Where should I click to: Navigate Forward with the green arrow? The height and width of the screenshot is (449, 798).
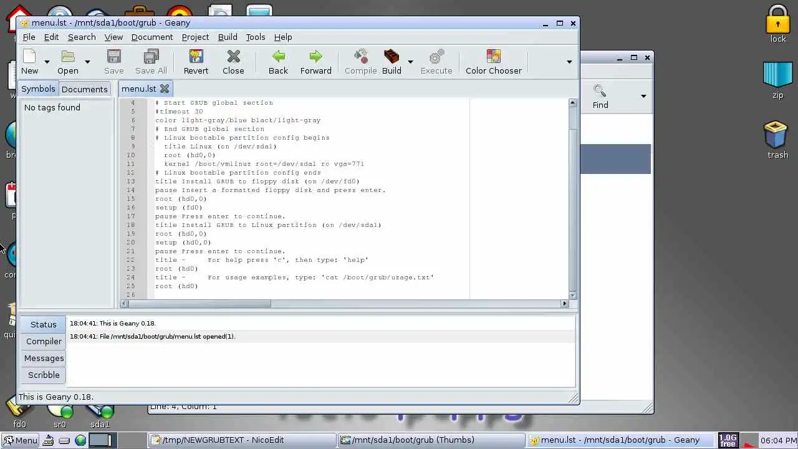(x=315, y=57)
